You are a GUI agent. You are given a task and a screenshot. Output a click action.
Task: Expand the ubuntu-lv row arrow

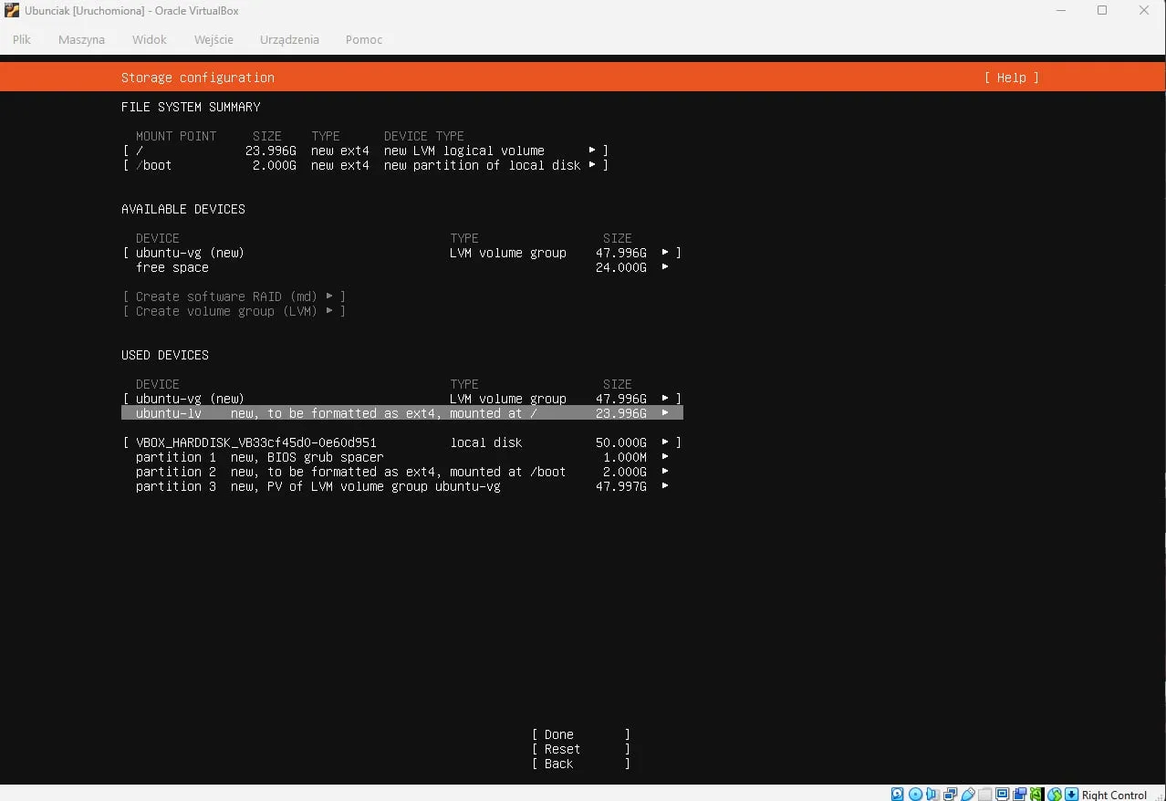pos(665,413)
